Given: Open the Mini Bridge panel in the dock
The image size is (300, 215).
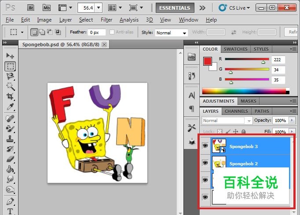Looking at the screenshot, I should pyautogui.click(x=192, y=57).
